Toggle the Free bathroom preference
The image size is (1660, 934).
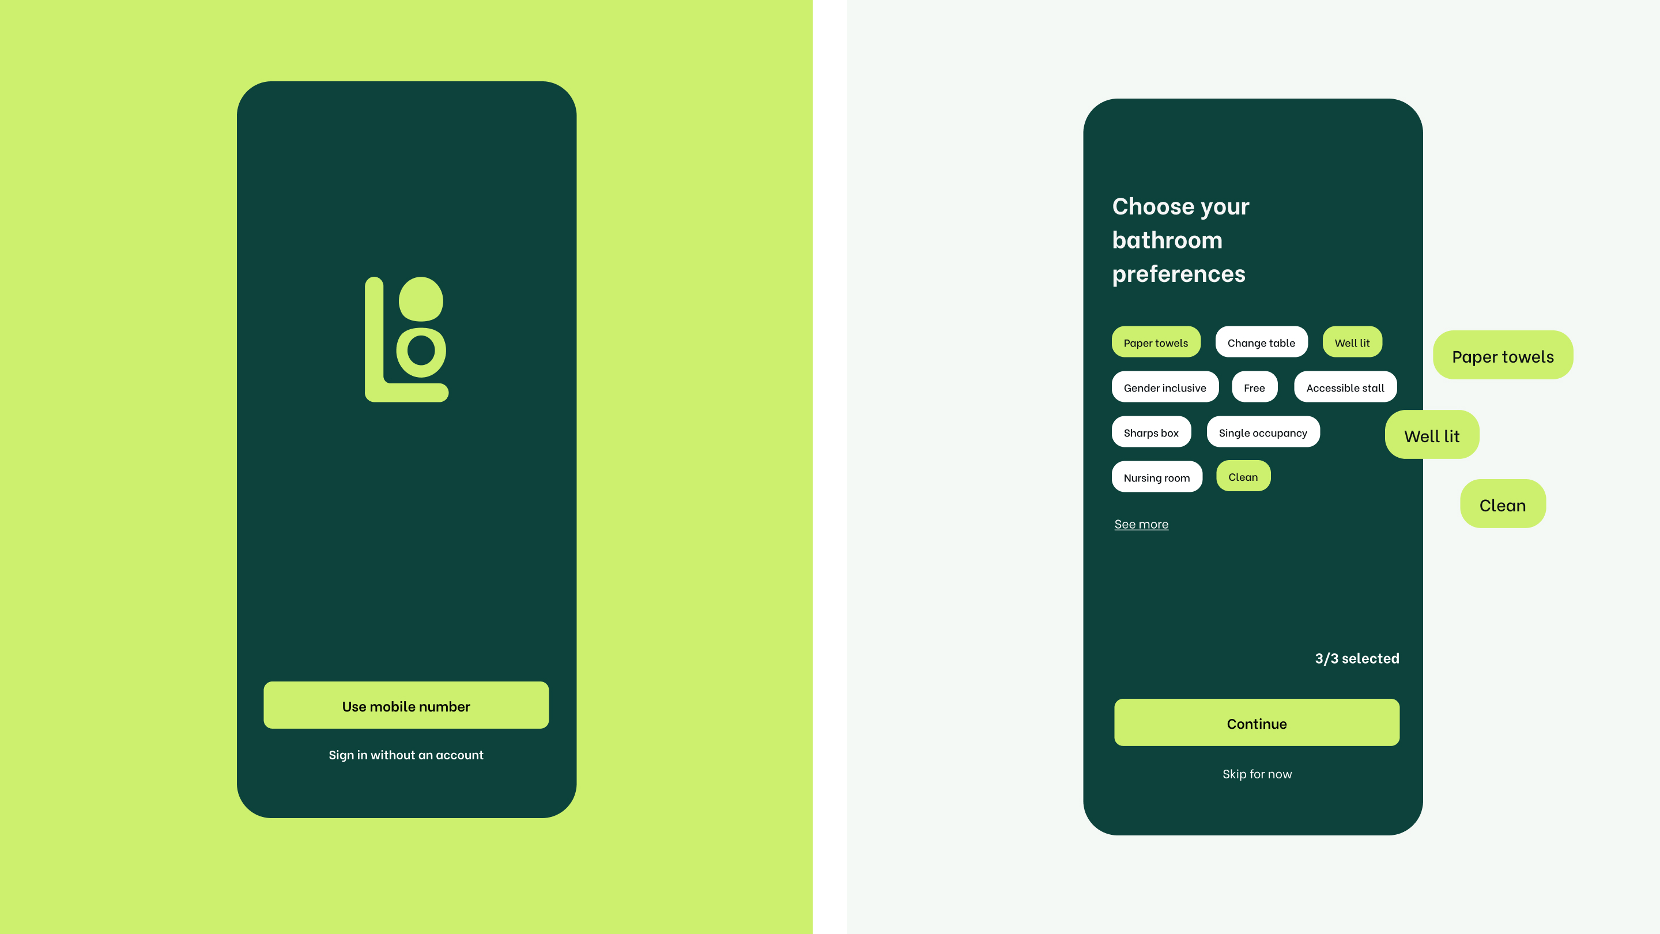click(1254, 387)
